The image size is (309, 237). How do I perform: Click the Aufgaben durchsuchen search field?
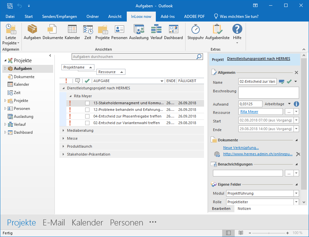134,57
